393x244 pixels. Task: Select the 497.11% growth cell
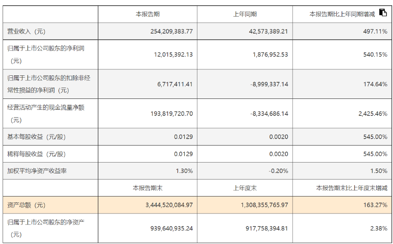[x=375, y=31]
